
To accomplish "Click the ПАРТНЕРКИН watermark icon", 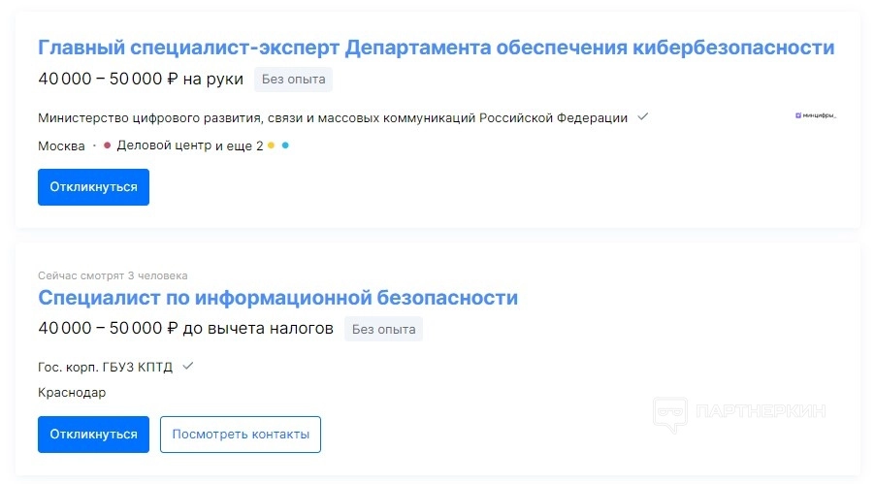I will [x=669, y=412].
